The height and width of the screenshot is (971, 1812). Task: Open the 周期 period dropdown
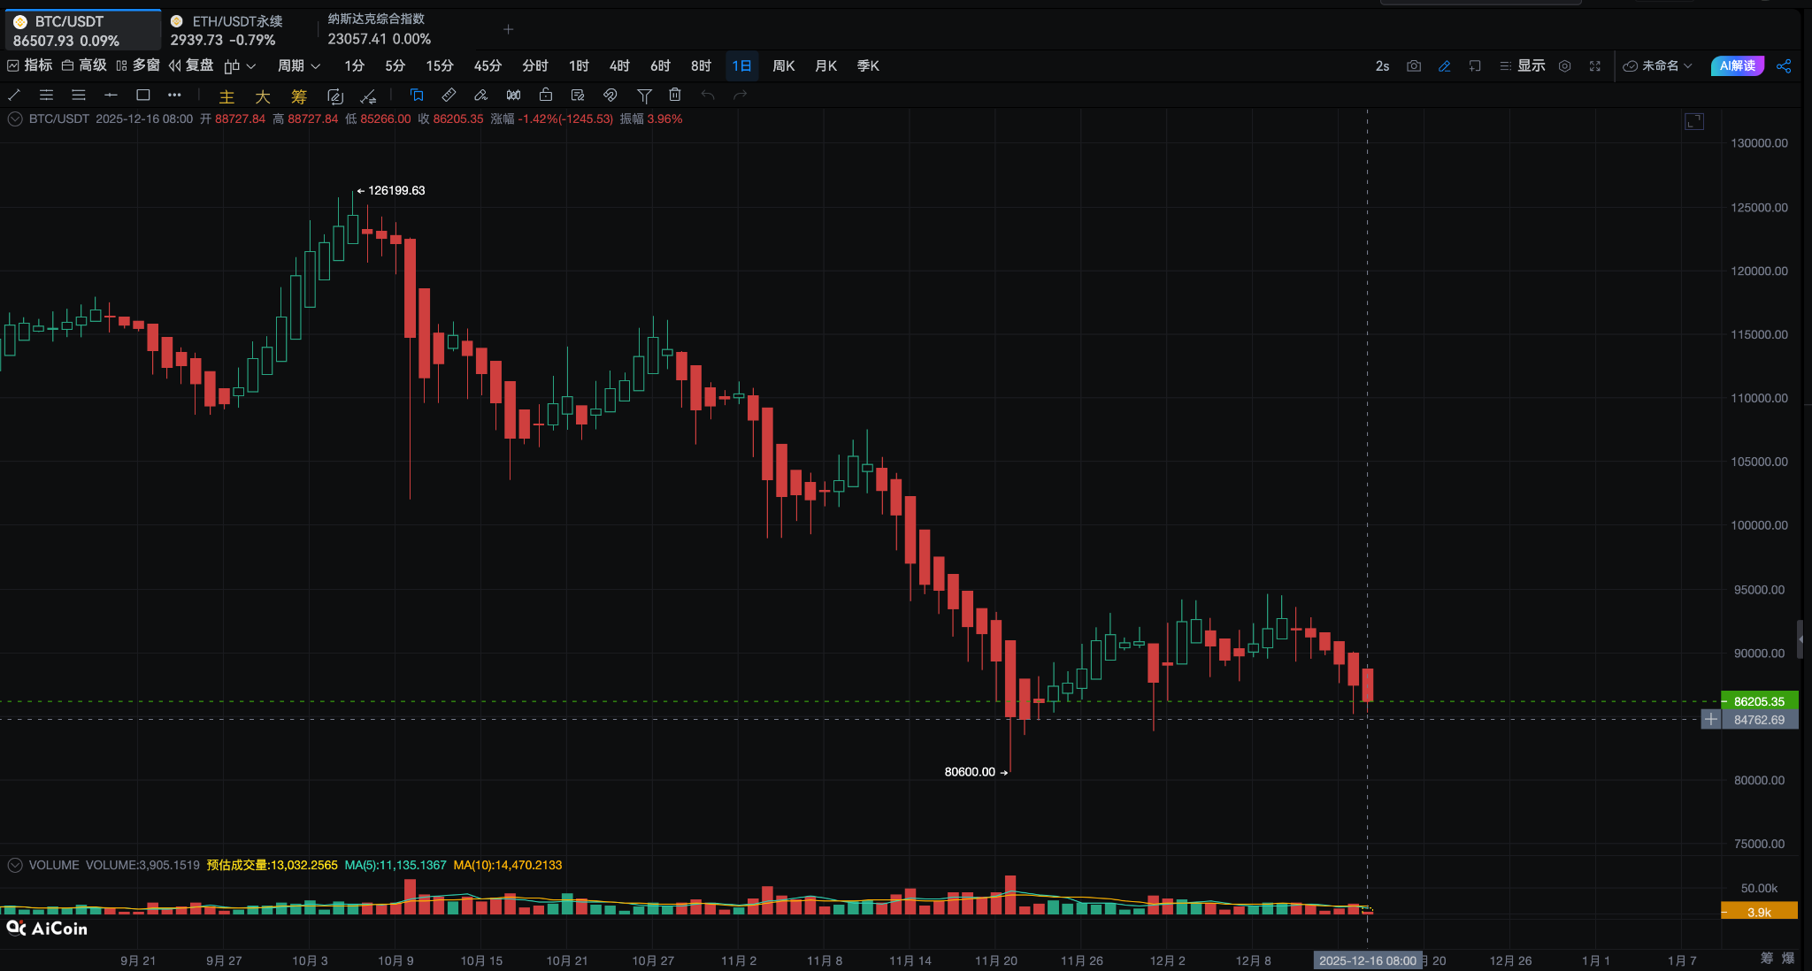[298, 66]
